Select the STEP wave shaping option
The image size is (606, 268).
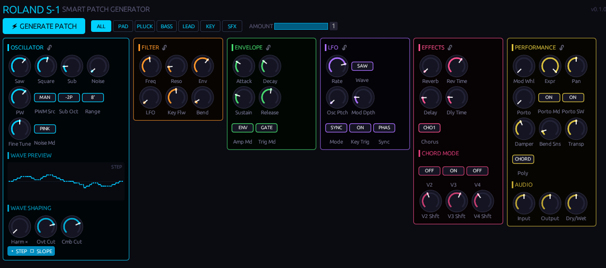coord(19,252)
